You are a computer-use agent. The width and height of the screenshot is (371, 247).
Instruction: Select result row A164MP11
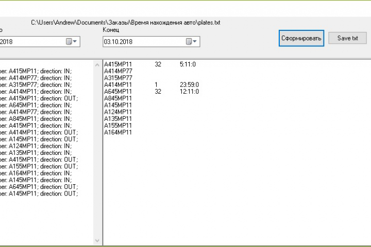(118, 132)
